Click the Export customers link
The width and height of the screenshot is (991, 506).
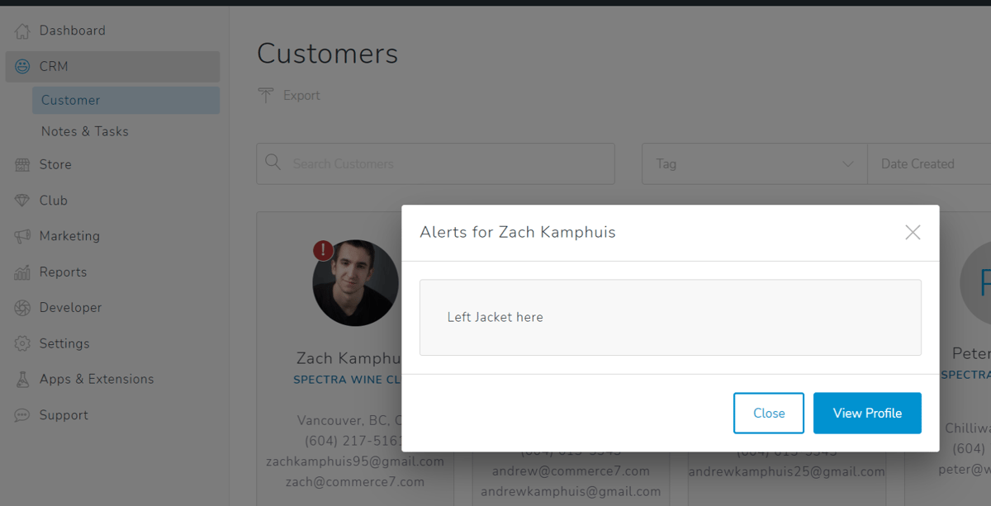289,96
